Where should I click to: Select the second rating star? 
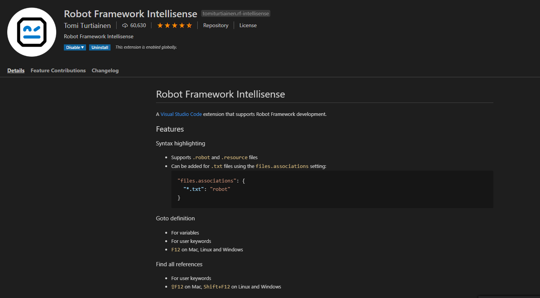coord(167,25)
